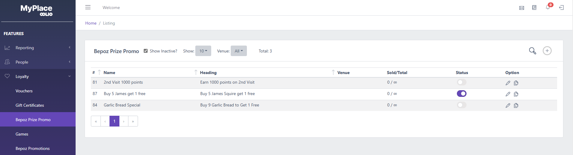Click page 1 pagination button
Image resolution: width=573 pixels, height=155 pixels.
point(114,121)
